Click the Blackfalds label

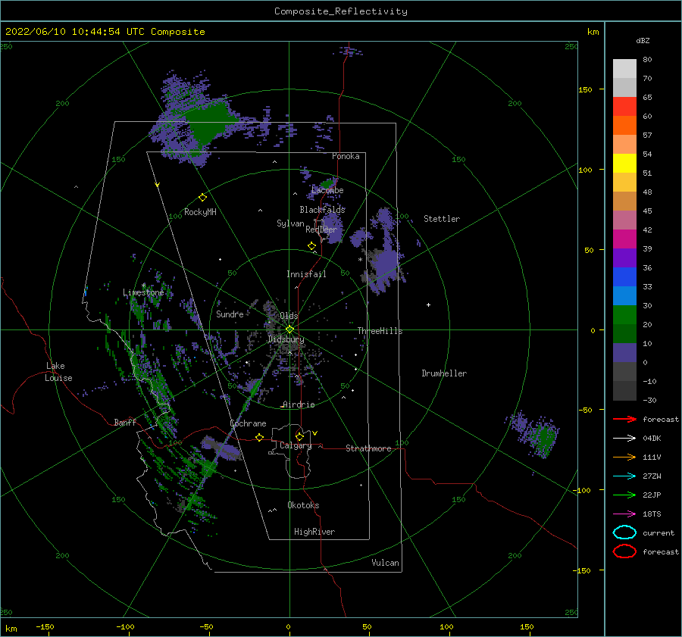(x=322, y=210)
